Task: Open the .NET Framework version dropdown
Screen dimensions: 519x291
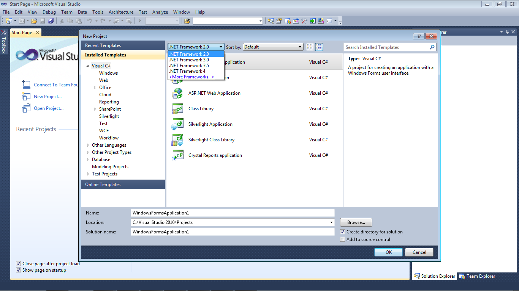Action: coord(196,47)
